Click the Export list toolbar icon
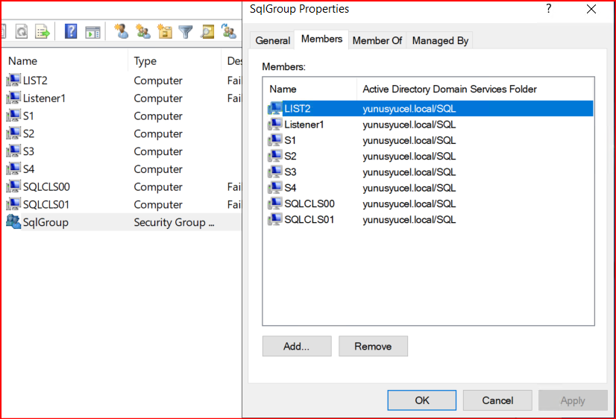616x419 pixels. 43,31
